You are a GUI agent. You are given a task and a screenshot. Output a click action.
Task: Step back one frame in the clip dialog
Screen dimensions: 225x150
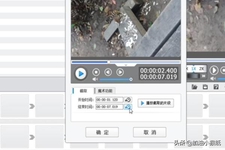108,72
